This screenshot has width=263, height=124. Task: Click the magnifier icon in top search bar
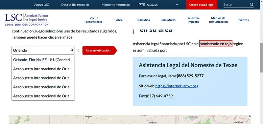pyautogui.click(x=251, y=5)
